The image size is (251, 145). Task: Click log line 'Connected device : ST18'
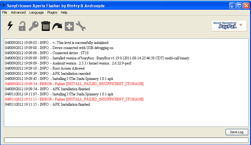(47, 53)
